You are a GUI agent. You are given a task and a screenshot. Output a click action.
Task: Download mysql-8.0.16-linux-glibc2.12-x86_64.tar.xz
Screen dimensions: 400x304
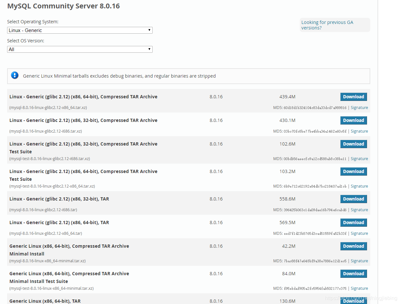(353, 97)
